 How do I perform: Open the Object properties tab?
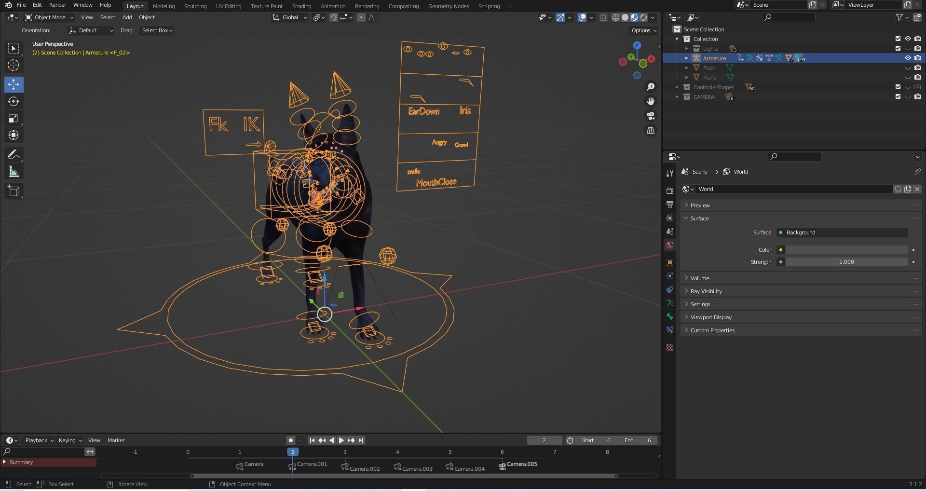coord(669,262)
